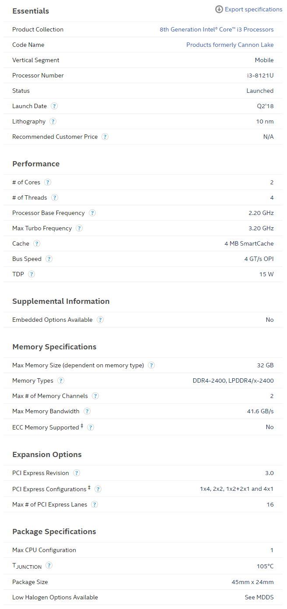This screenshot has width=287, height=609.
Task: Click the Export specifications link text
Action: point(253,9)
